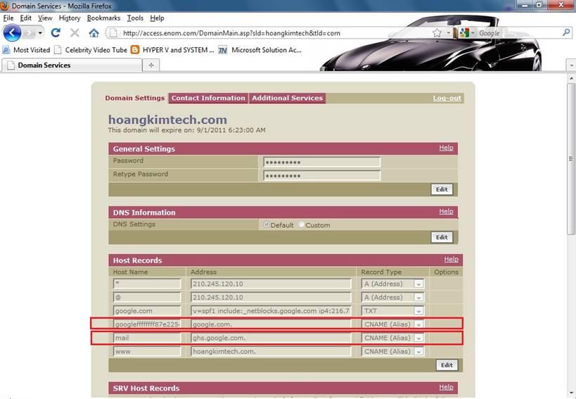Select the Default DNS settings radio button
Image resolution: width=576 pixels, height=399 pixels.
click(x=267, y=224)
